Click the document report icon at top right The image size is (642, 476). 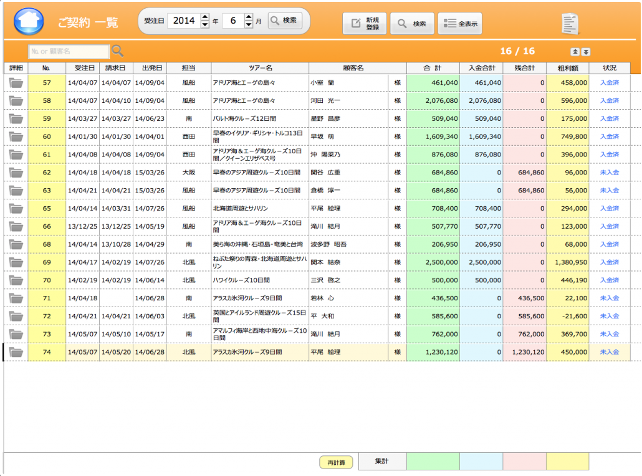click(x=570, y=24)
